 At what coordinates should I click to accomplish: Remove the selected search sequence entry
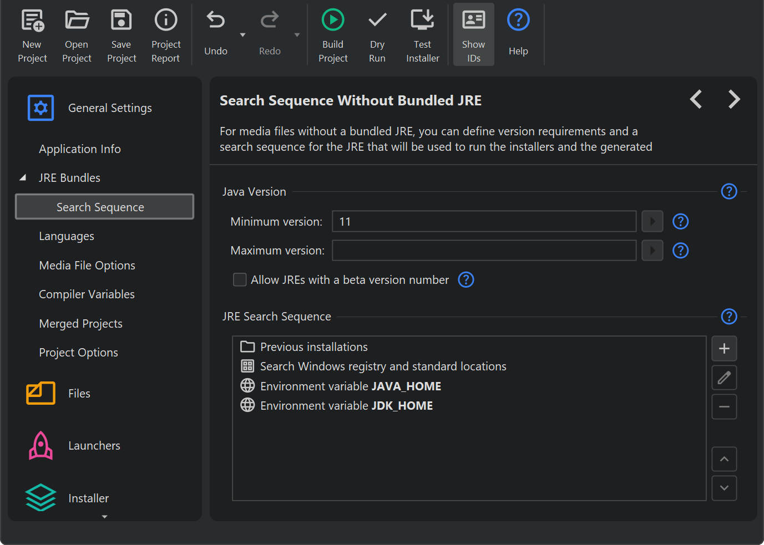coord(724,407)
